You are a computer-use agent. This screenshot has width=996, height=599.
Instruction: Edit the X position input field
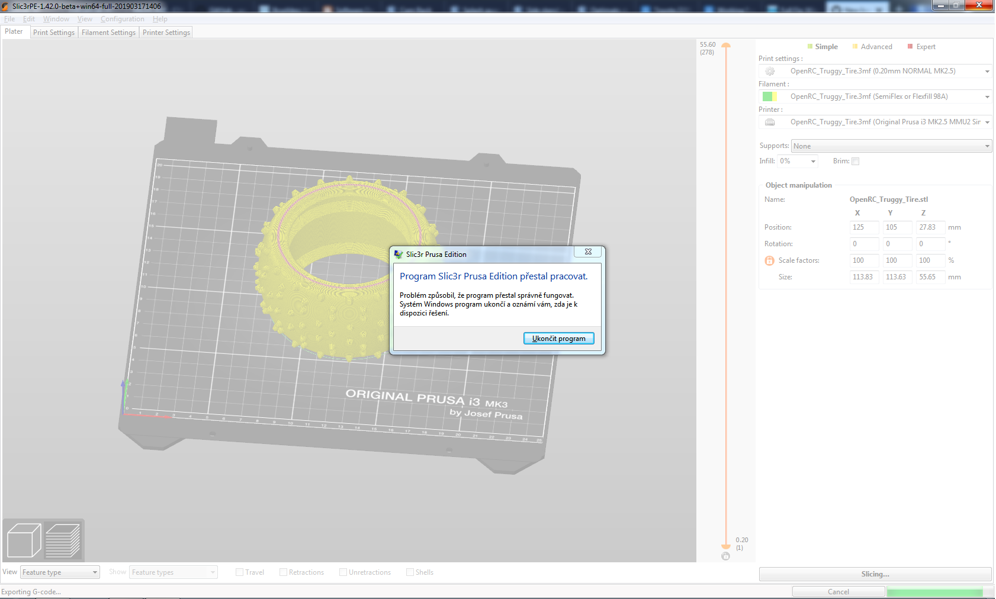point(864,227)
